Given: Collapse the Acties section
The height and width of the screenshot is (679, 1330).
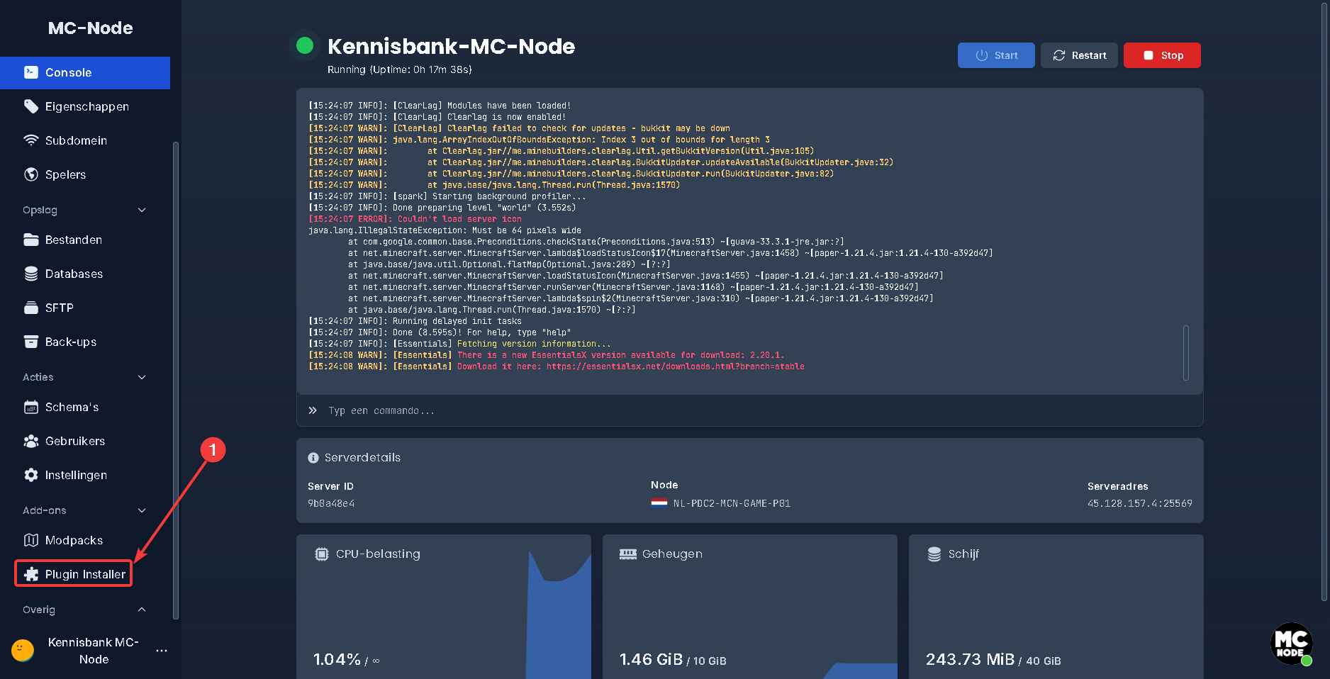Looking at the screenshot, I should pos(142,377).
